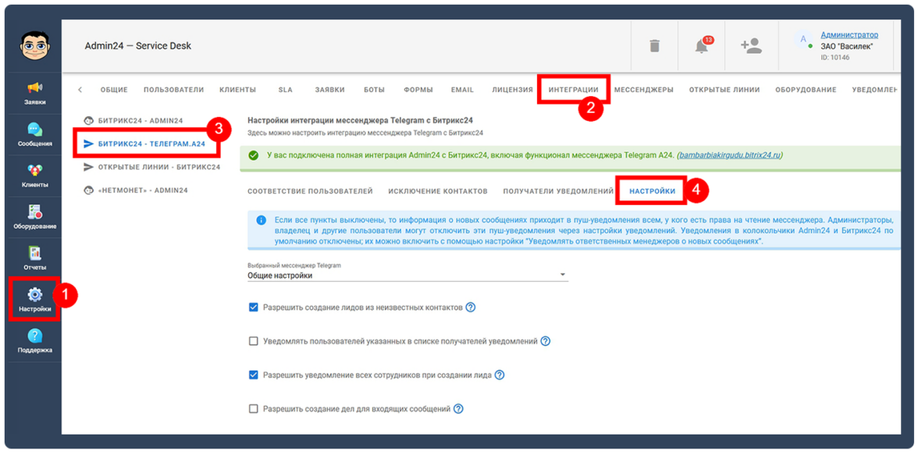
Task: Switch to the SLA tab
Action: tap(286, 90)
